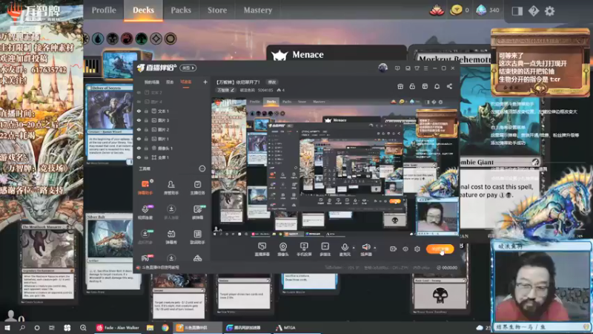Click the 手机投屏 phone cast icon
Image resolution: width=593 pixels, height=334 pixels.
304,249
